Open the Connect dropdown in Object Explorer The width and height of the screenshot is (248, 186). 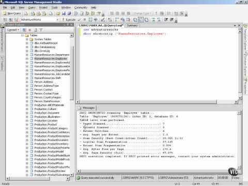click(13, 30)
